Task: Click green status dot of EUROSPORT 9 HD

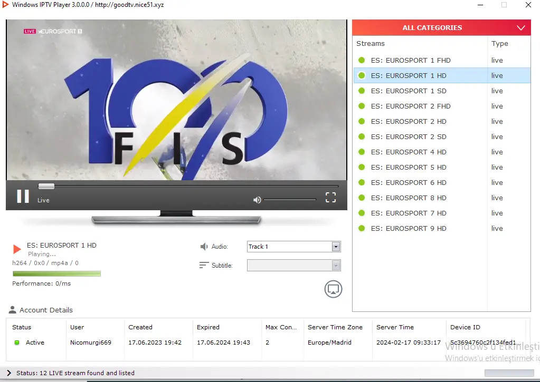Action: [x=362, y=228]
